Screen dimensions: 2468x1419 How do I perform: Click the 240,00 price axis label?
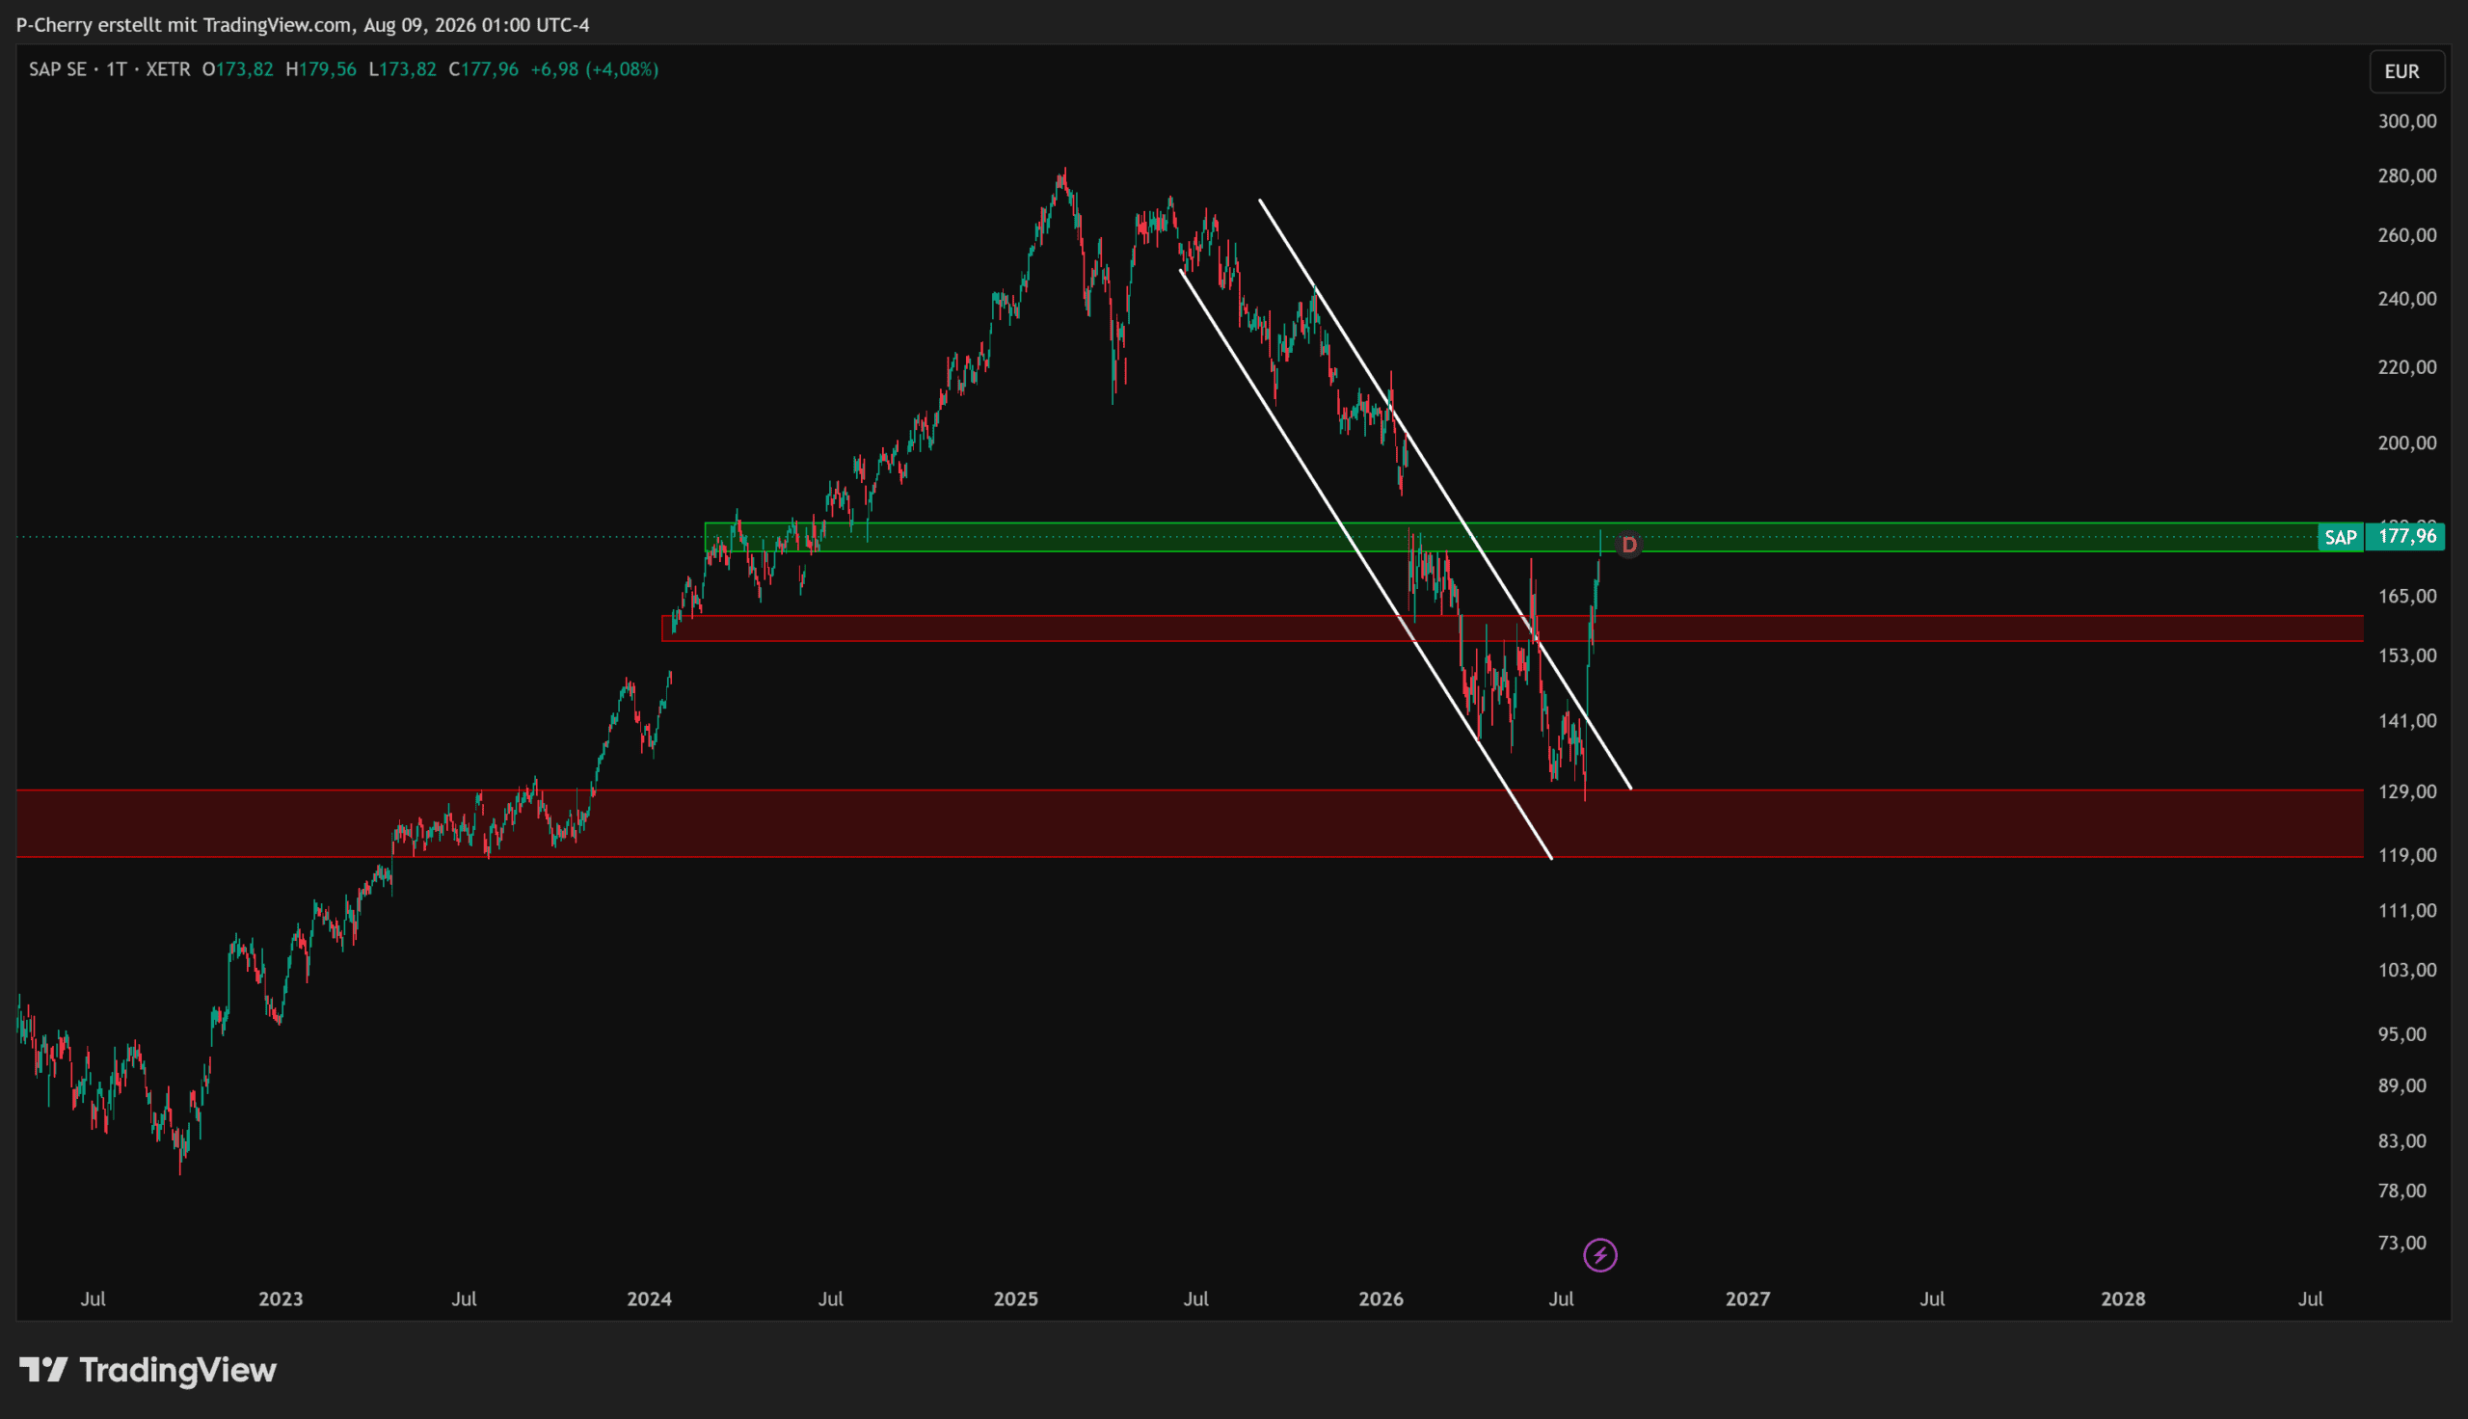coord(2406,298)
